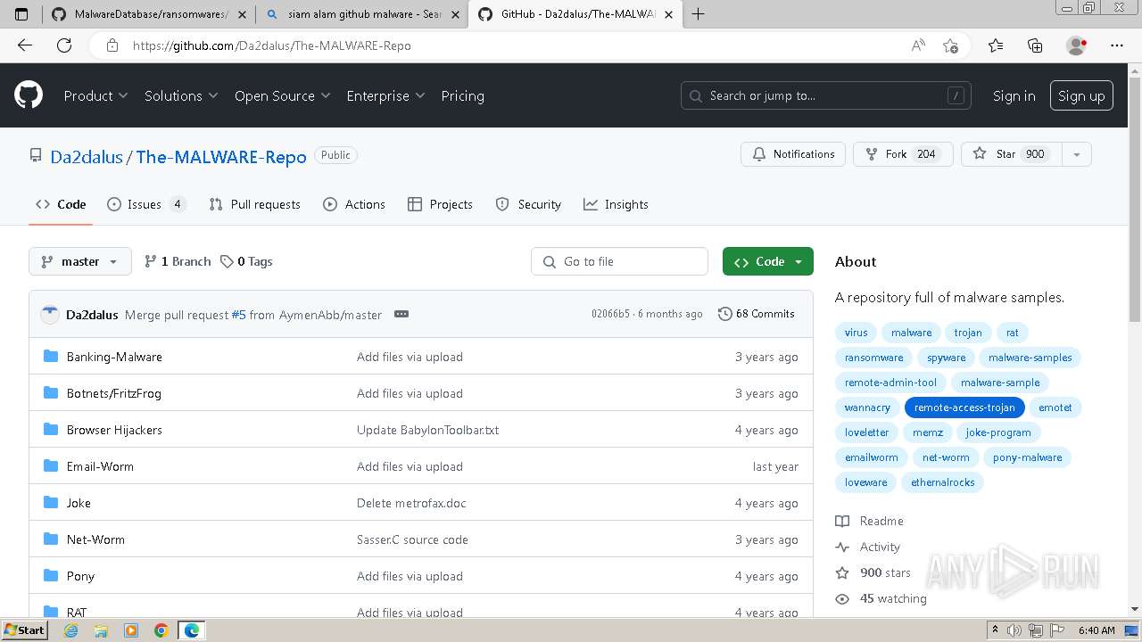Click the Edge taskbar icon
Screen dimensions: 1142x642
coord(191,630)
